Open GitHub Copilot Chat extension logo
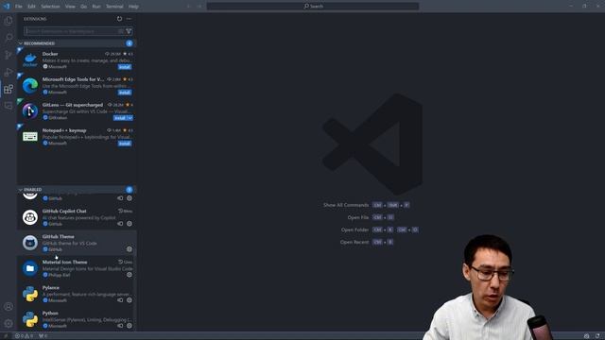605x340 pixels. click(30, 217)
